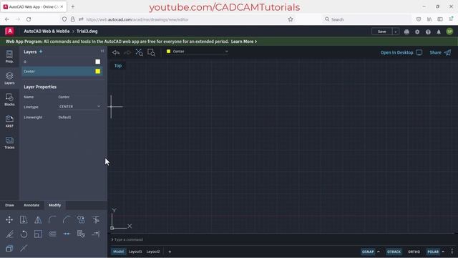Expand POLAR settings arrow
Screen dimensions: 458x258
(443, 252)
